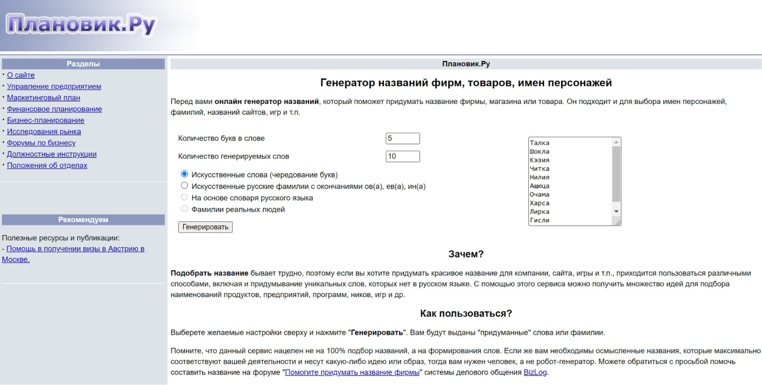762x385 pixels.
Task: Open the «О сайте» link
Action: (x=21, y=75)
